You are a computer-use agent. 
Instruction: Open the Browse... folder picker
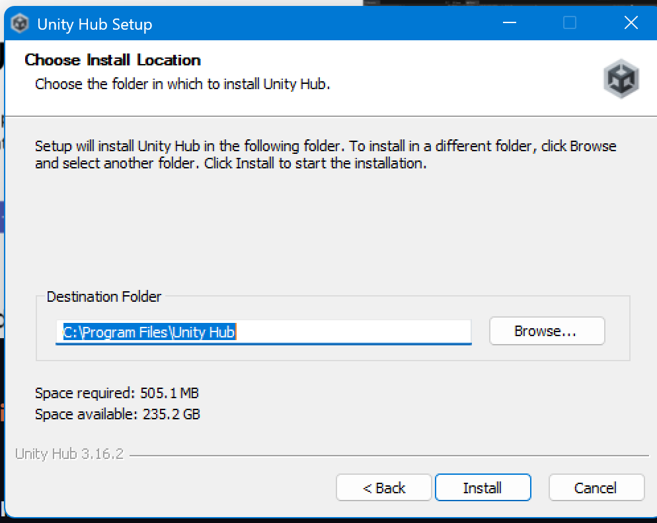(547, 331)
